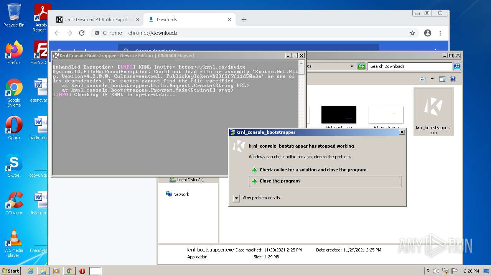491x276 pixels.
Task: Launch the FileZilla desktop shortcut
Action: click(39, 53)
